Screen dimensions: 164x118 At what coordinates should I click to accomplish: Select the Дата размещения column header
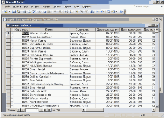tap(108, 30)
